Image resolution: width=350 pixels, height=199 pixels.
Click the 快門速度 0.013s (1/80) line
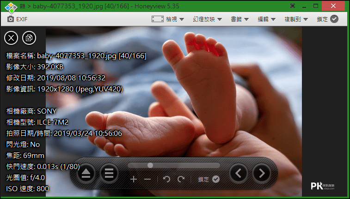(x=43, y=167)
